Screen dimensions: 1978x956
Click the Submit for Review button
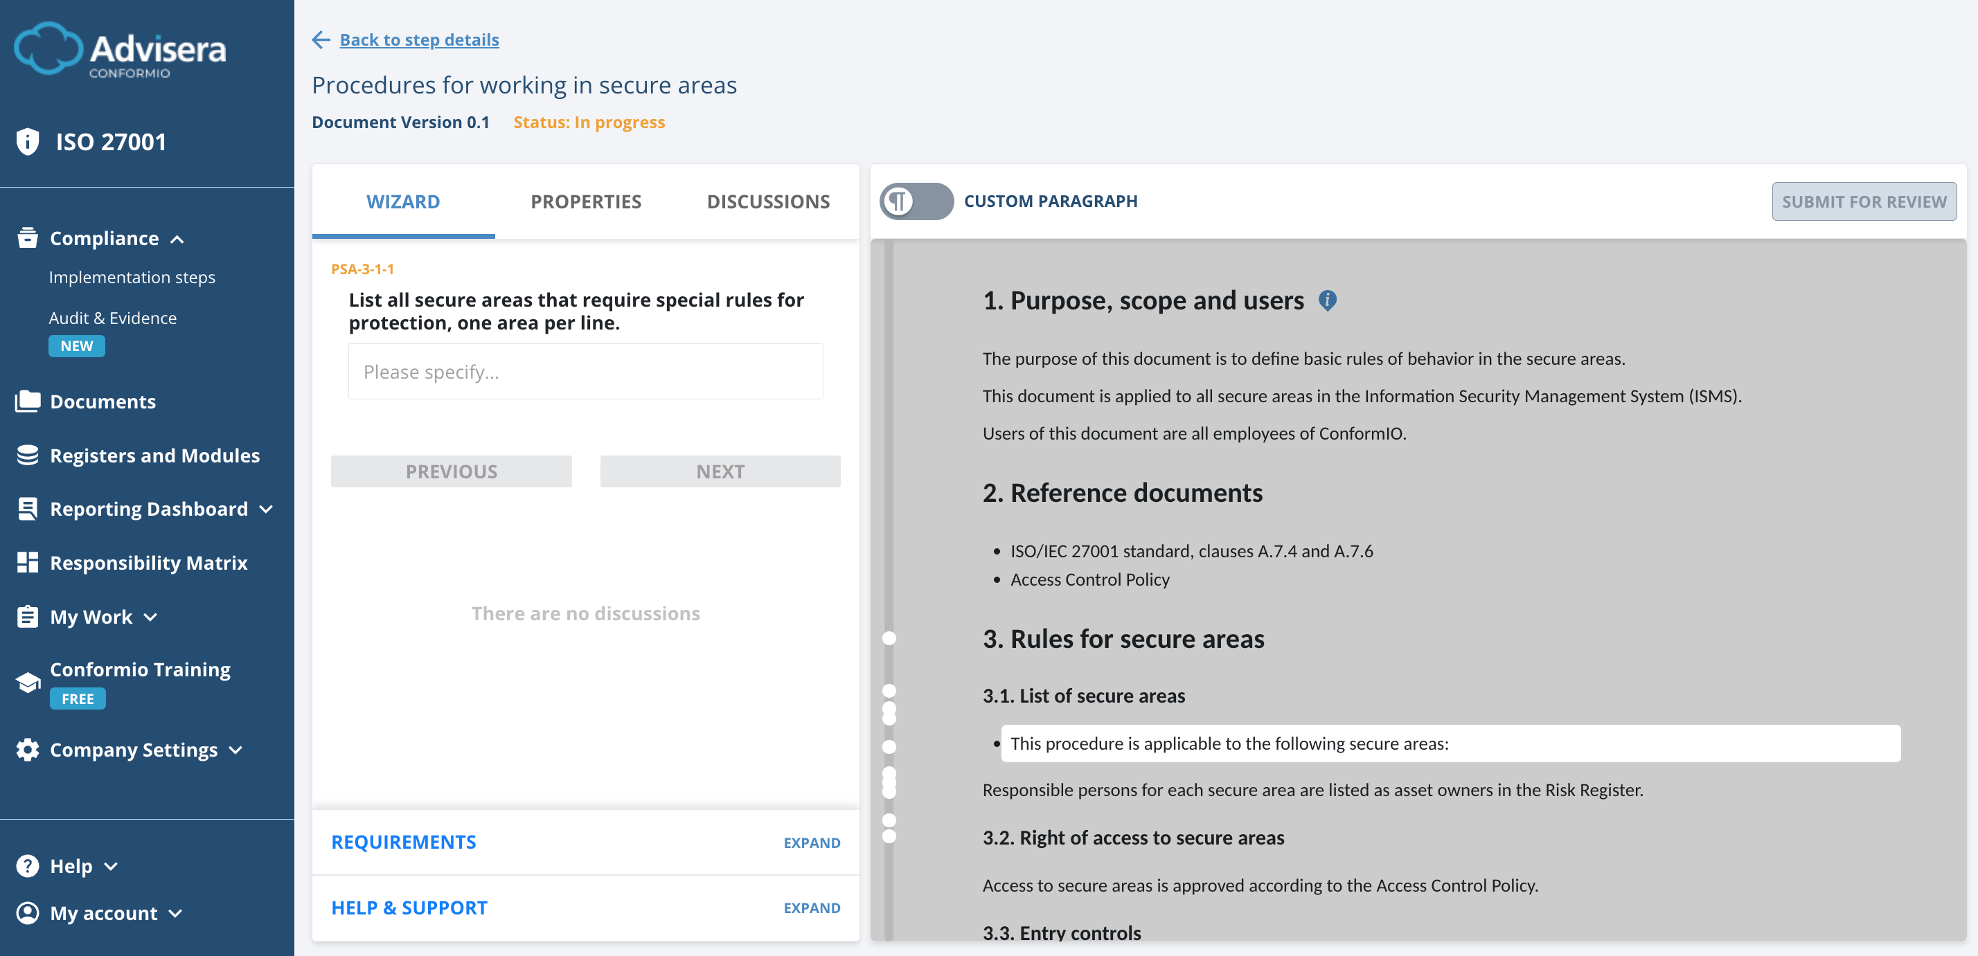pyautogui.click(x=1864, y=201)
